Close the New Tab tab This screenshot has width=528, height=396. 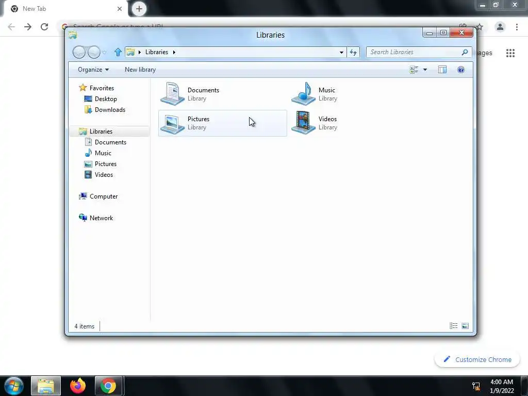120,9
